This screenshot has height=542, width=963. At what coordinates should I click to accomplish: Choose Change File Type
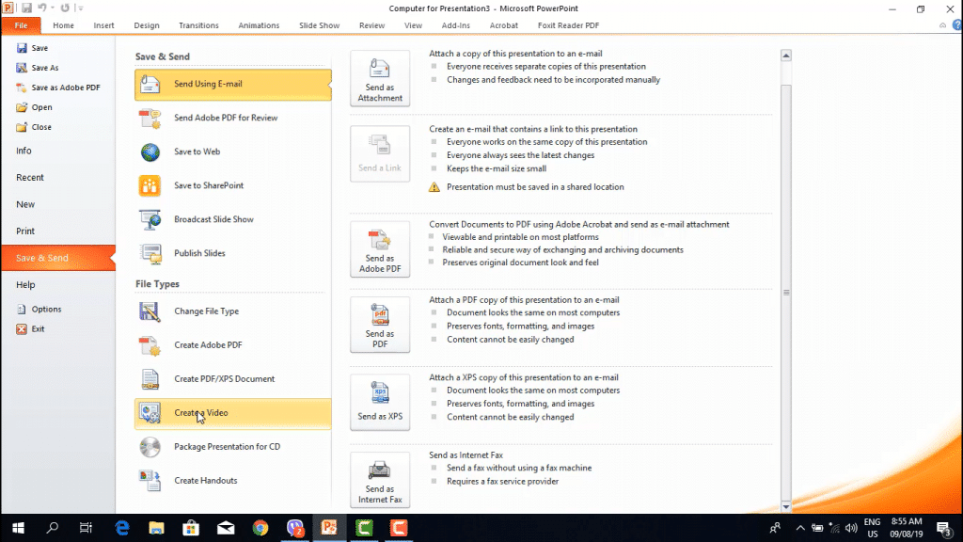[233, 311]
